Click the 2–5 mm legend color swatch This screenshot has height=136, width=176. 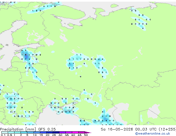pyautogui.click(x=24, y=132)
